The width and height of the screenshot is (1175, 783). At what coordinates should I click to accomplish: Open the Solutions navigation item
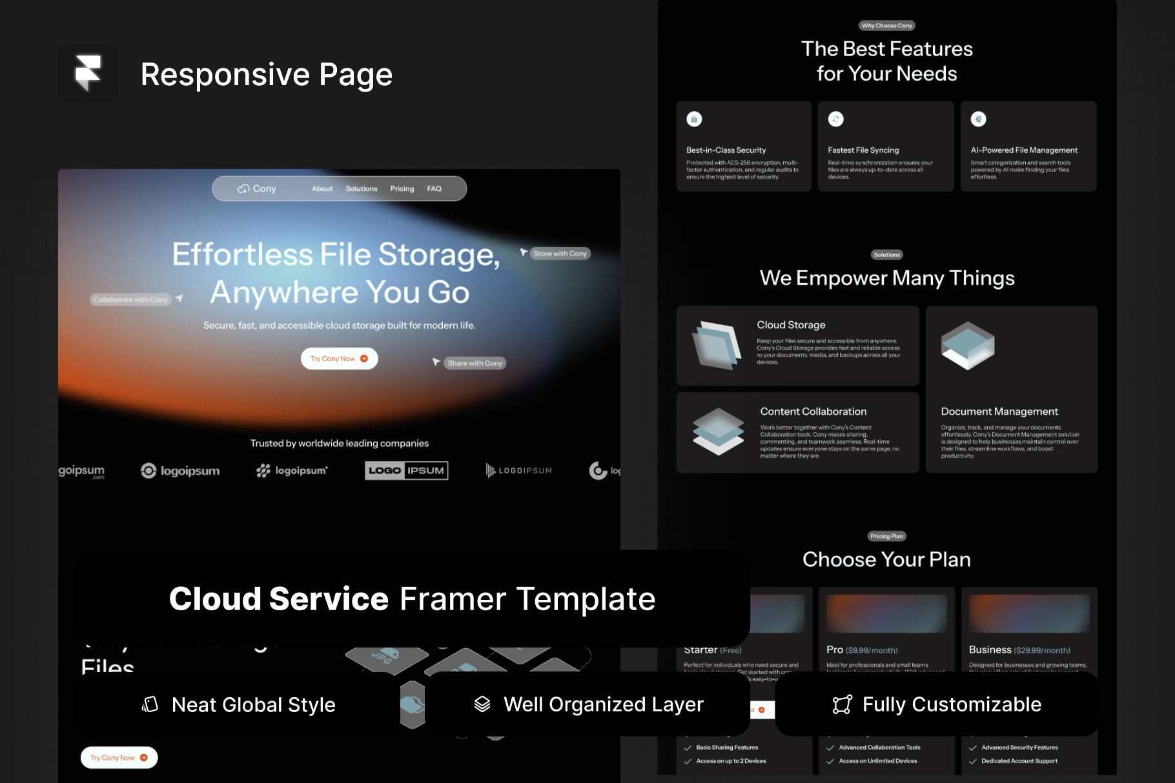point(362,189)
